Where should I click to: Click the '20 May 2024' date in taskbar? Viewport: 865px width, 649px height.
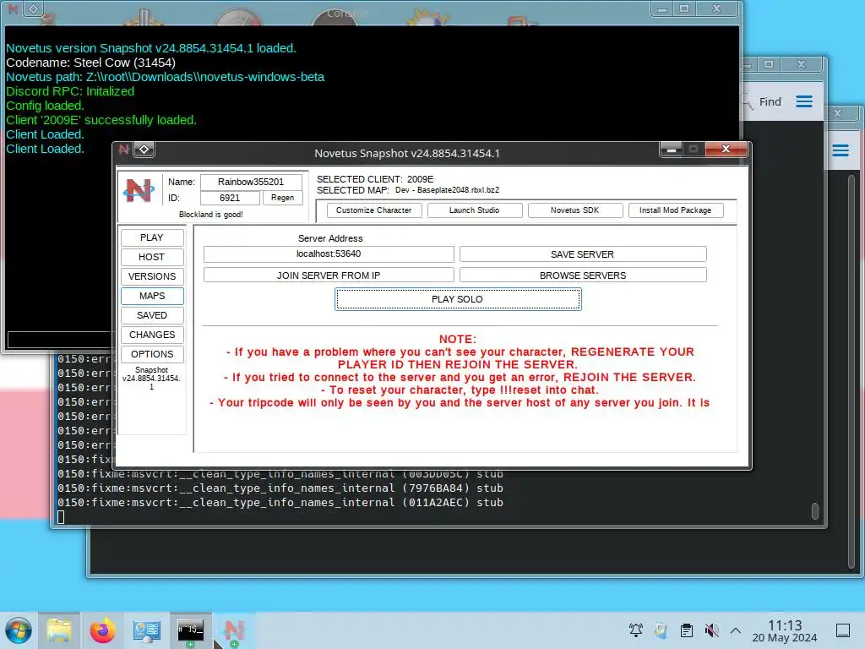[x=785, y=638]
